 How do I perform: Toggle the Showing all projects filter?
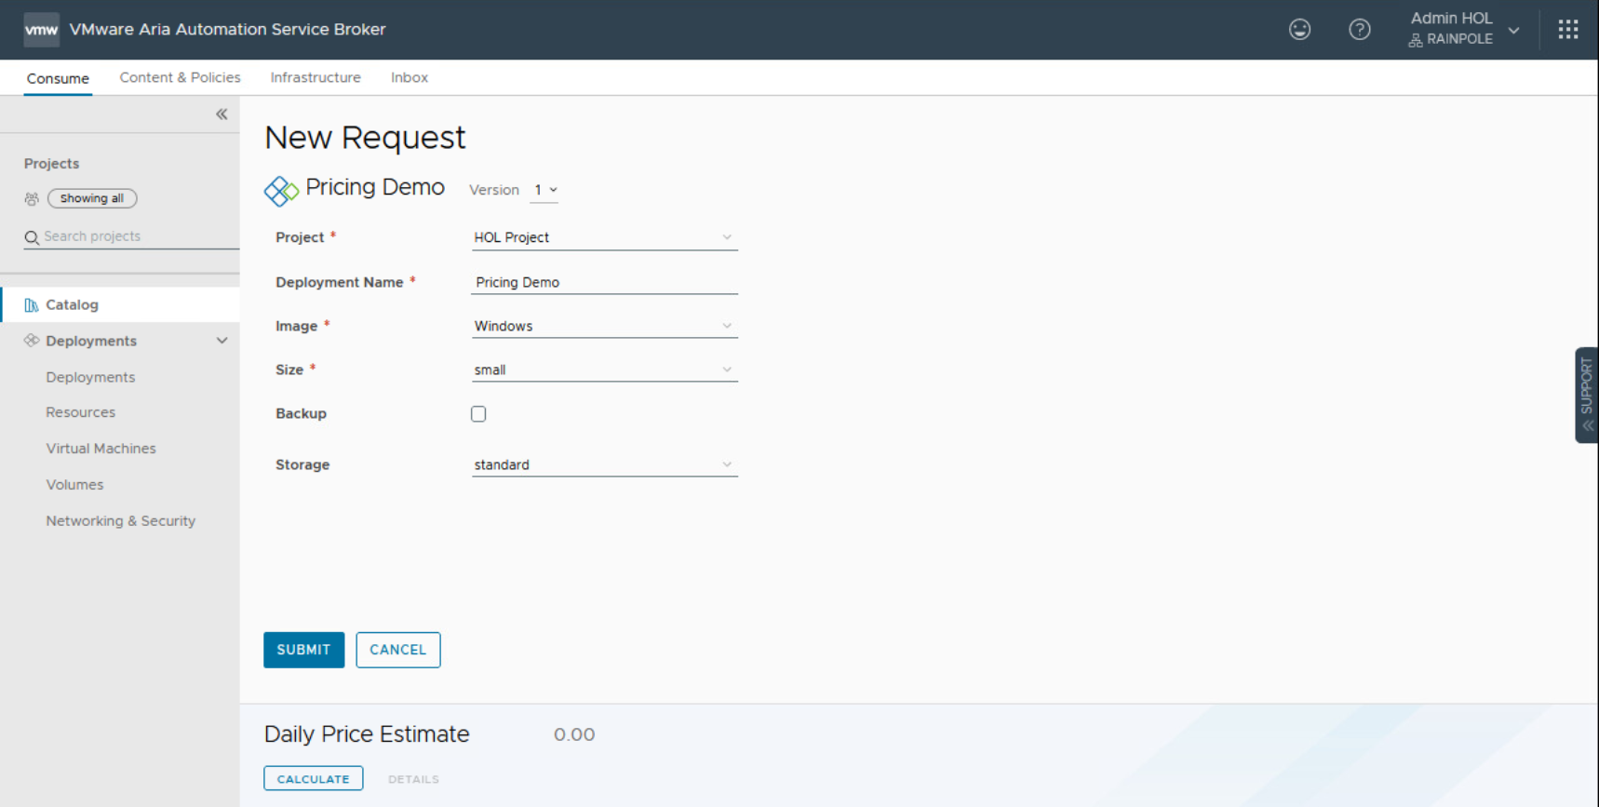click(92, 198)
